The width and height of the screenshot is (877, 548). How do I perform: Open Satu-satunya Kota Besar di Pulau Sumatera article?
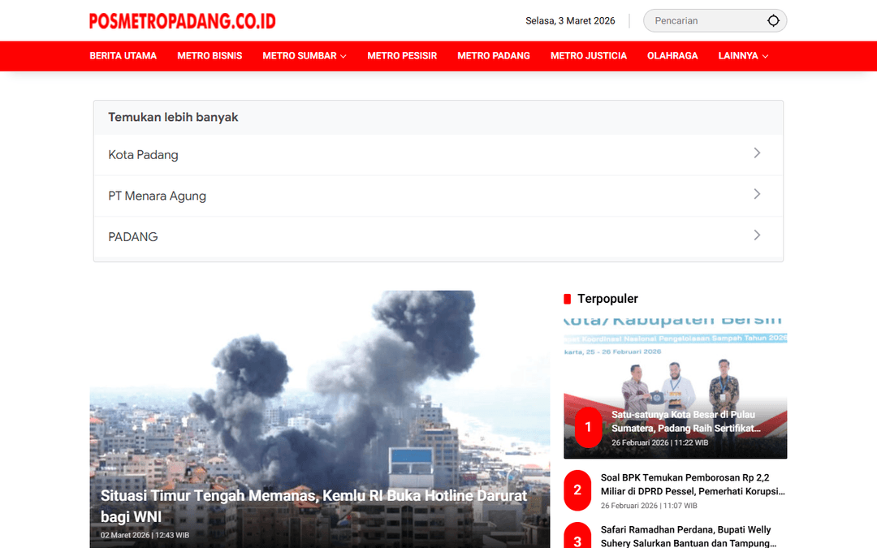686,421
